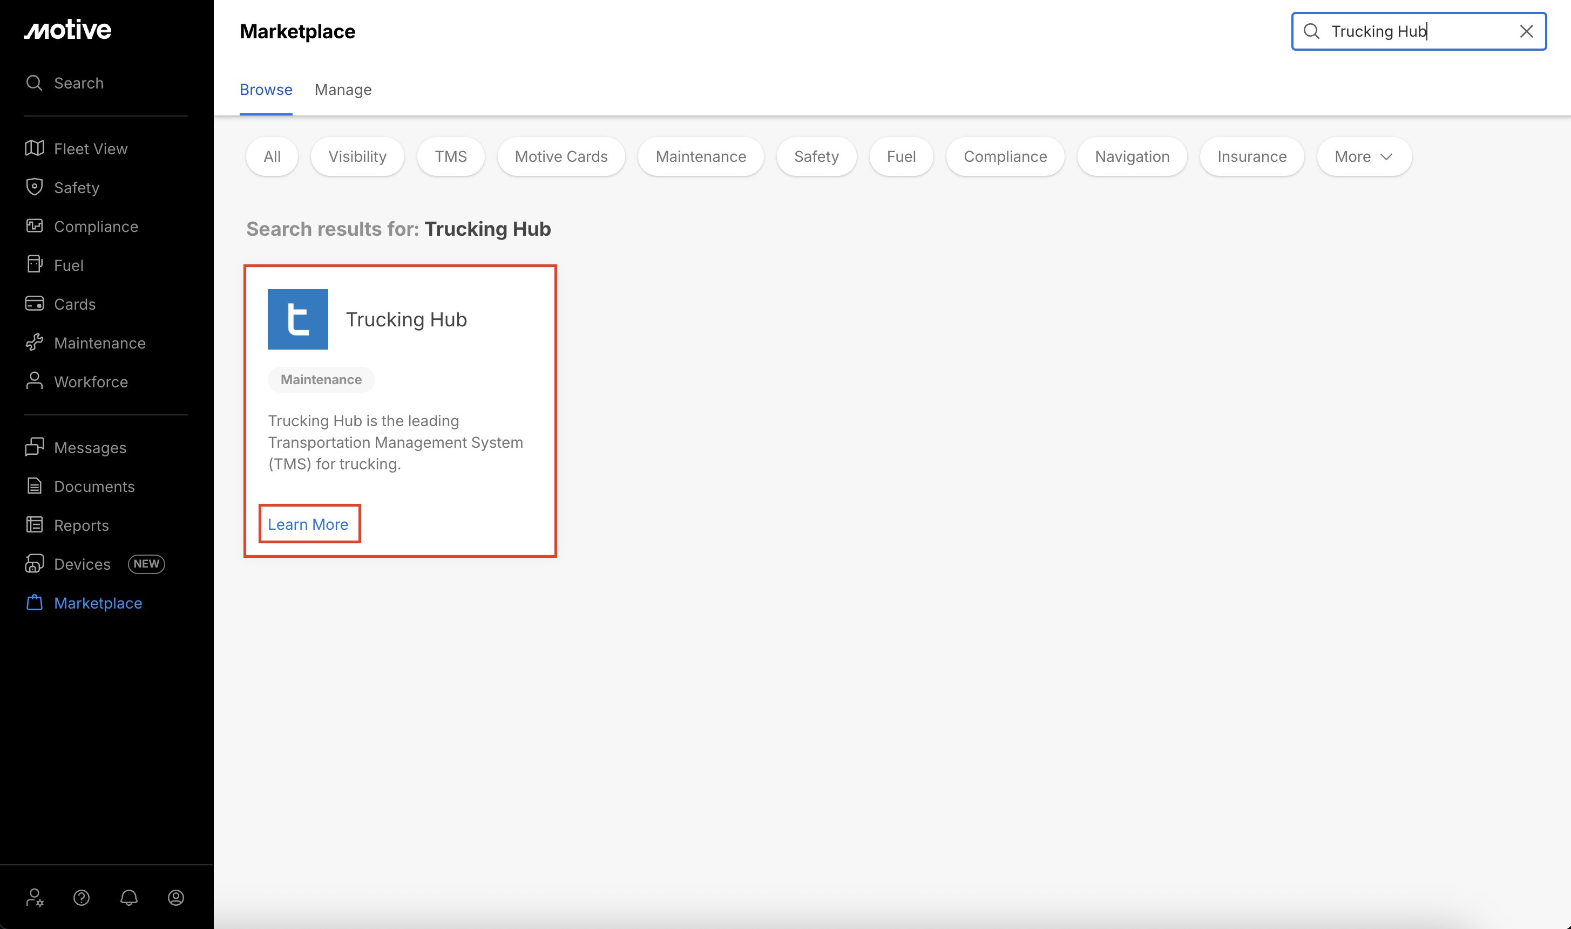Viewport: 1571px width, 929px height.
Task: Open Fuel pump icon in sidebar
Action: point(35,265)
